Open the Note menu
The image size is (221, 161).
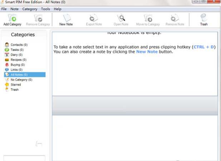[14, 9]
